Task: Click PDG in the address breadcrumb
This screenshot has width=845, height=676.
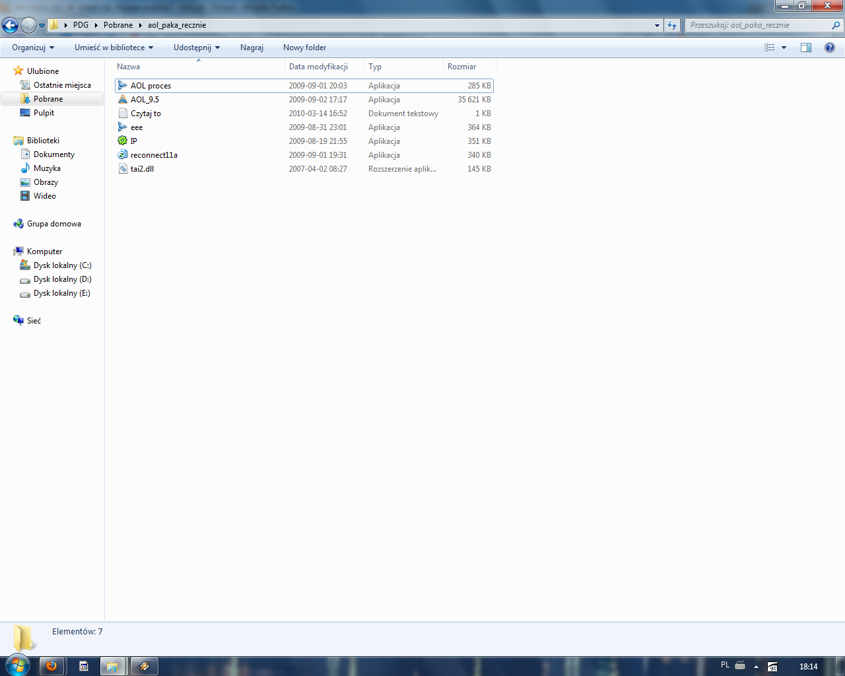Action: [81, 25]
